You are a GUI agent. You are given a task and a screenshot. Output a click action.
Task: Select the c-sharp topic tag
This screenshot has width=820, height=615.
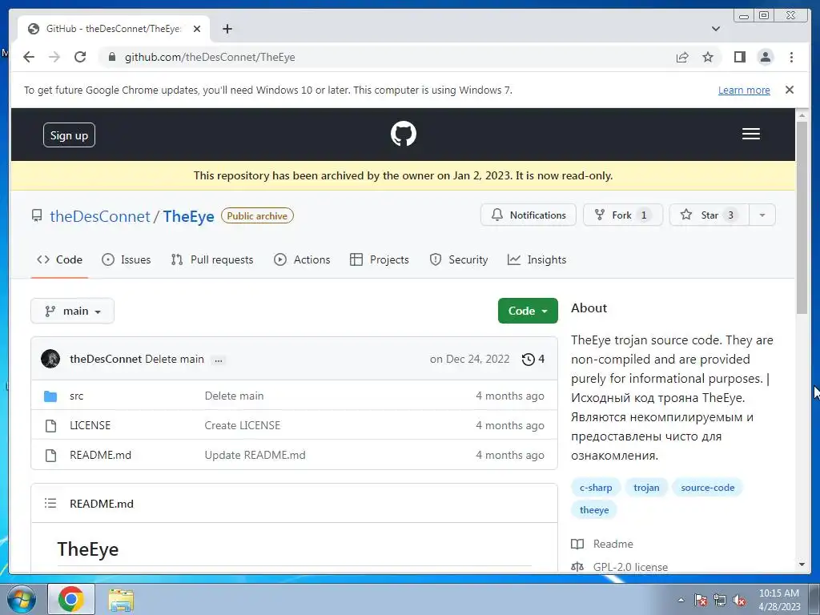click(x=596, y=488)
